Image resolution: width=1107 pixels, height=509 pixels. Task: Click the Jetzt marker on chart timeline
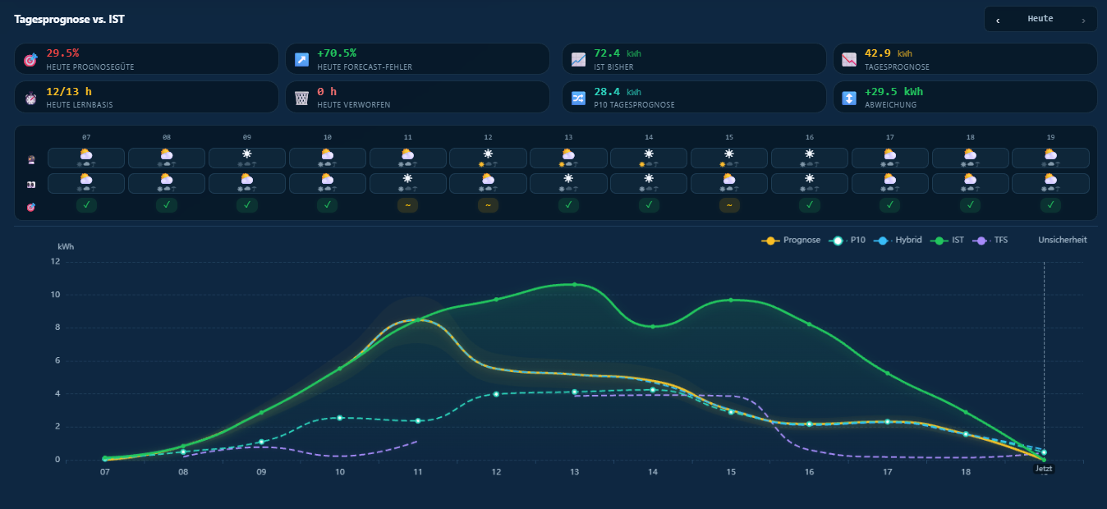tap(1044, 469)
